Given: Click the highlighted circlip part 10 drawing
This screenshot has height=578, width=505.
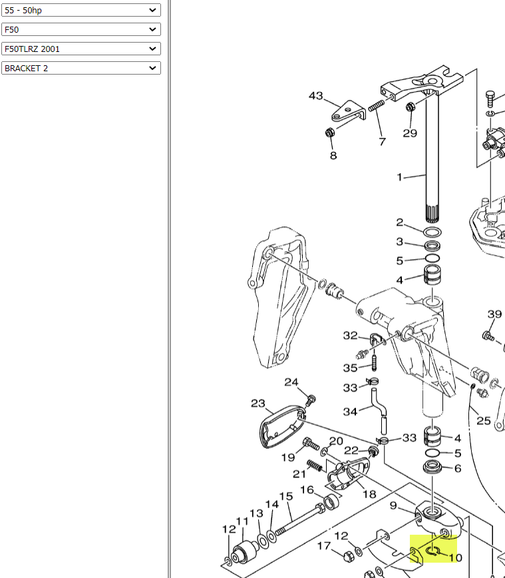Looking at the screenshot, I should click(x=433, y=551).
